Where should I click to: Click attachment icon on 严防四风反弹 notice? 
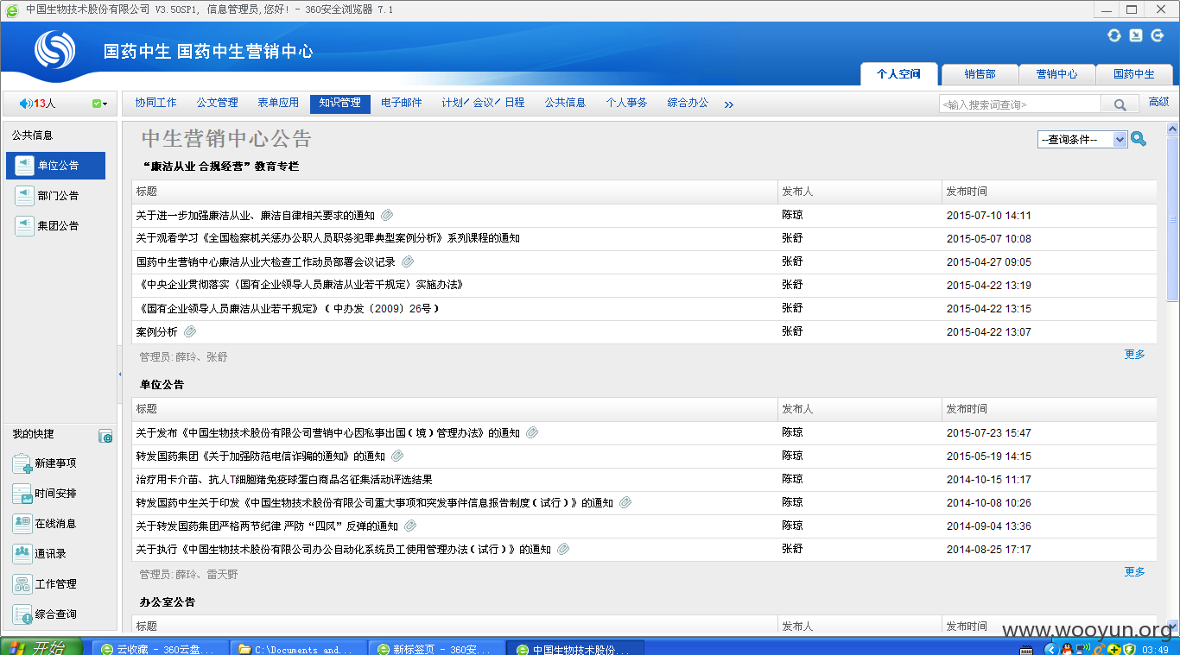[410, 526]
